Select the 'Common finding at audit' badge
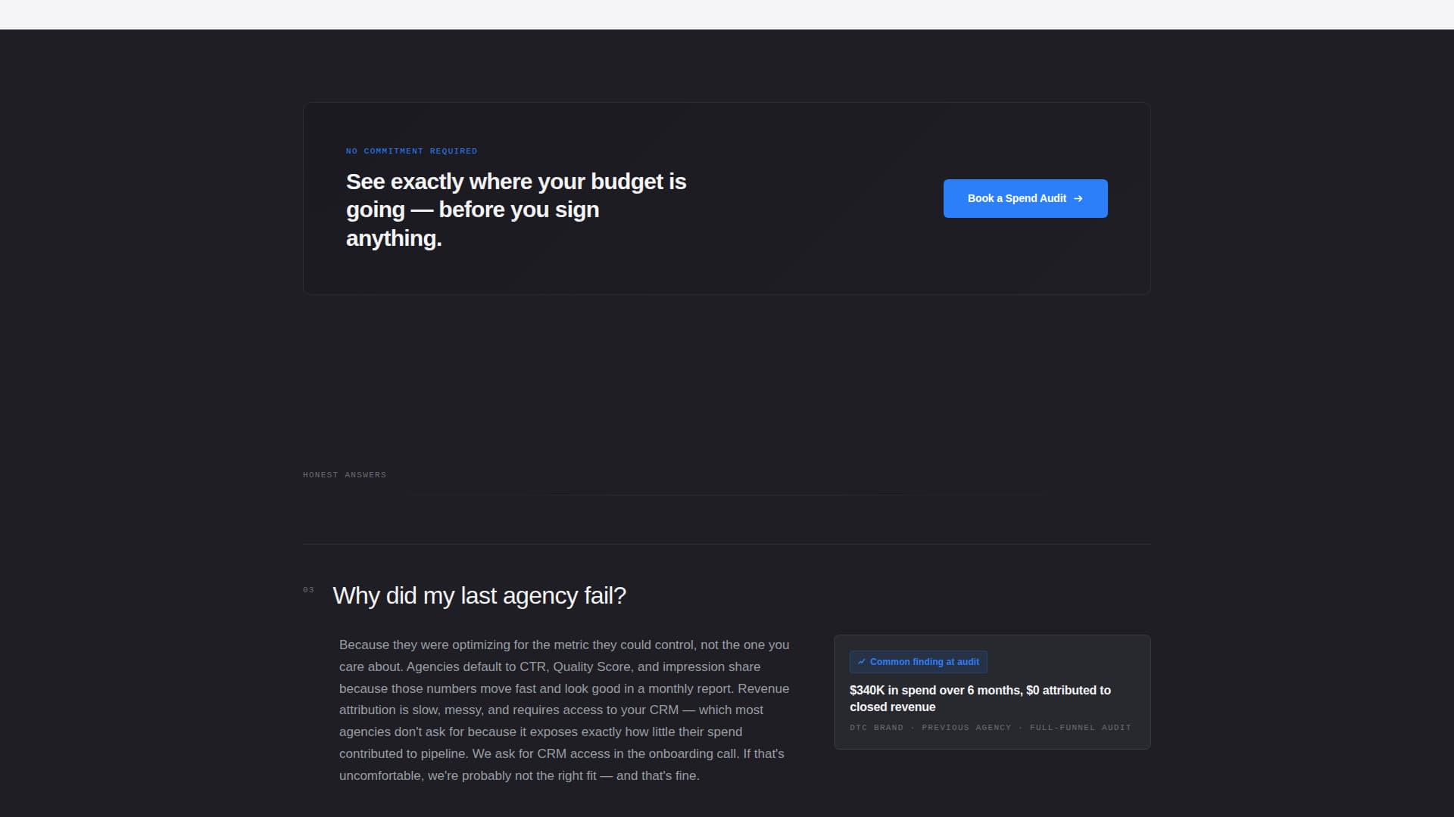This screenshot has width=1454, height=817. point(918,662)
